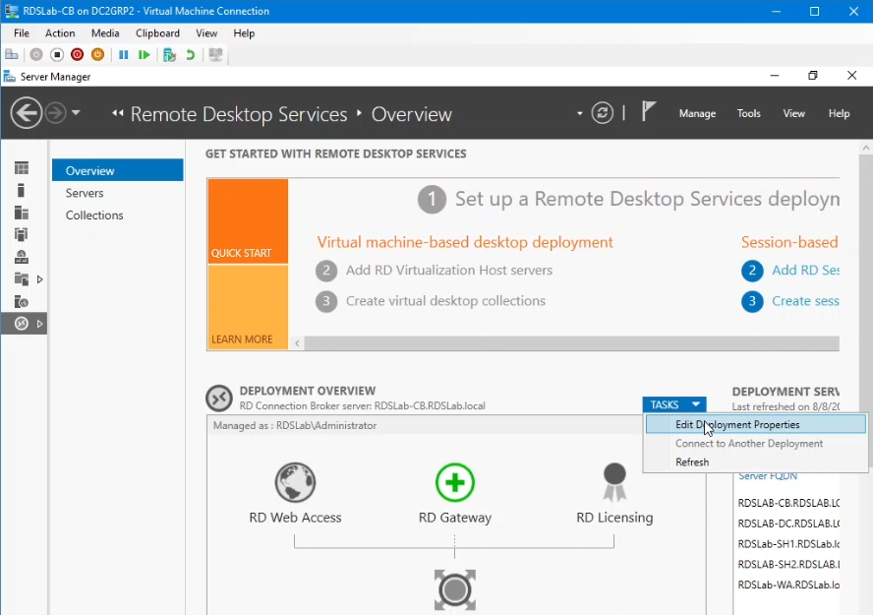
Task: Open the Local Server sidebar icon
Action: point(22,191)
